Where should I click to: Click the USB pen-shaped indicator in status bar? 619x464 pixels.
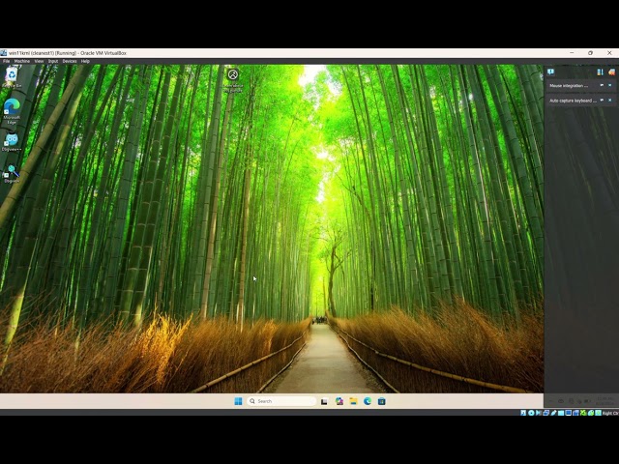point(553,413)
